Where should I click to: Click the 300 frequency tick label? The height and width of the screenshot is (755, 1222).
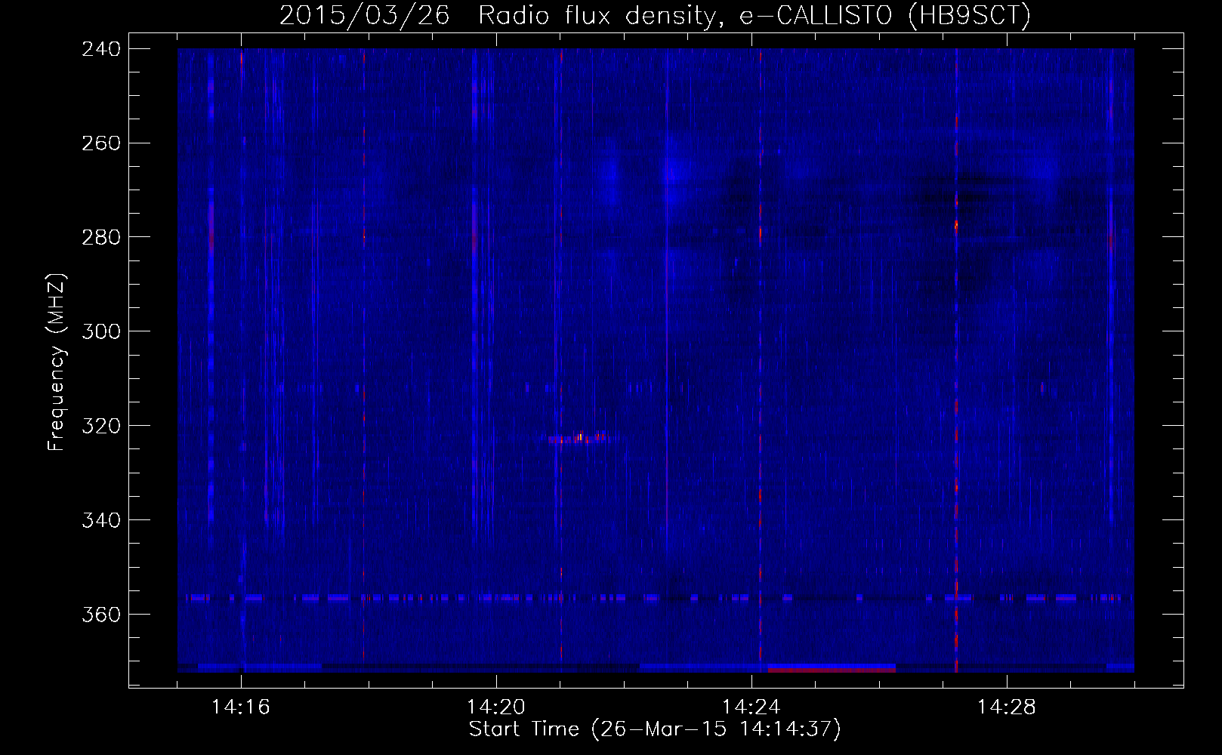click(x=101, y=332)
